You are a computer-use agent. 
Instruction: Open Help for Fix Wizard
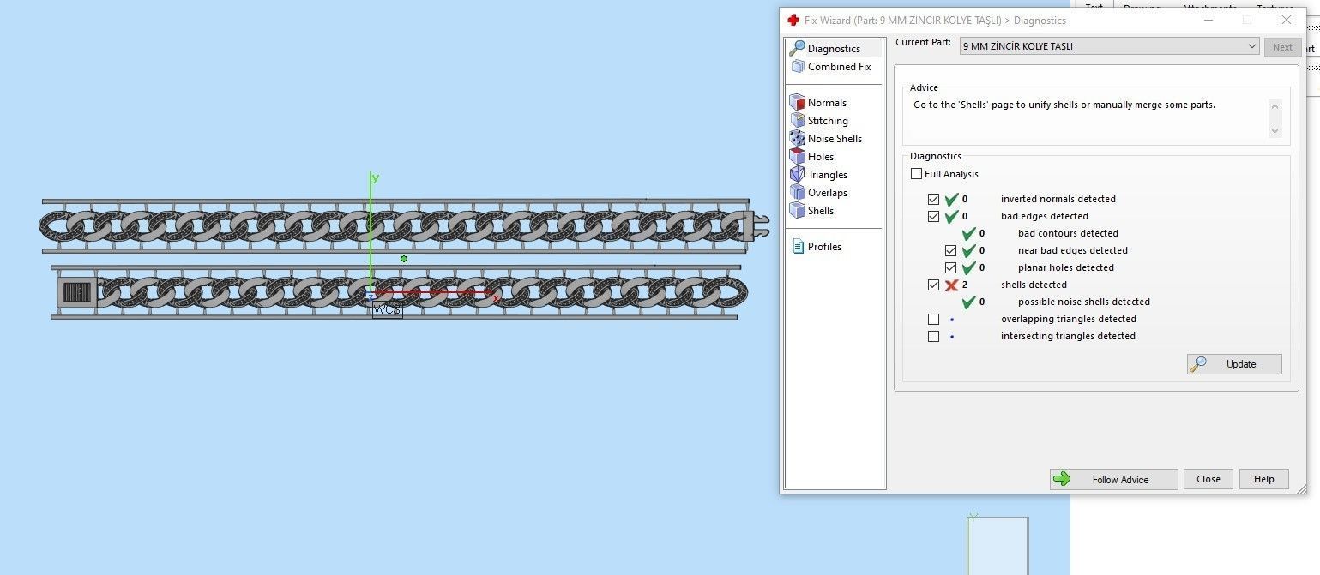click(x=1263, y=479)
